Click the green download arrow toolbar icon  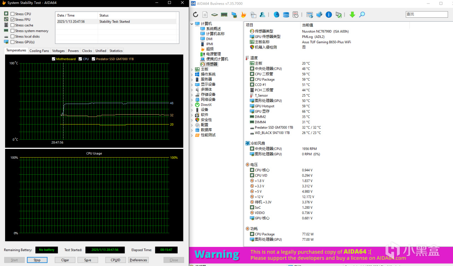point(352,15)
